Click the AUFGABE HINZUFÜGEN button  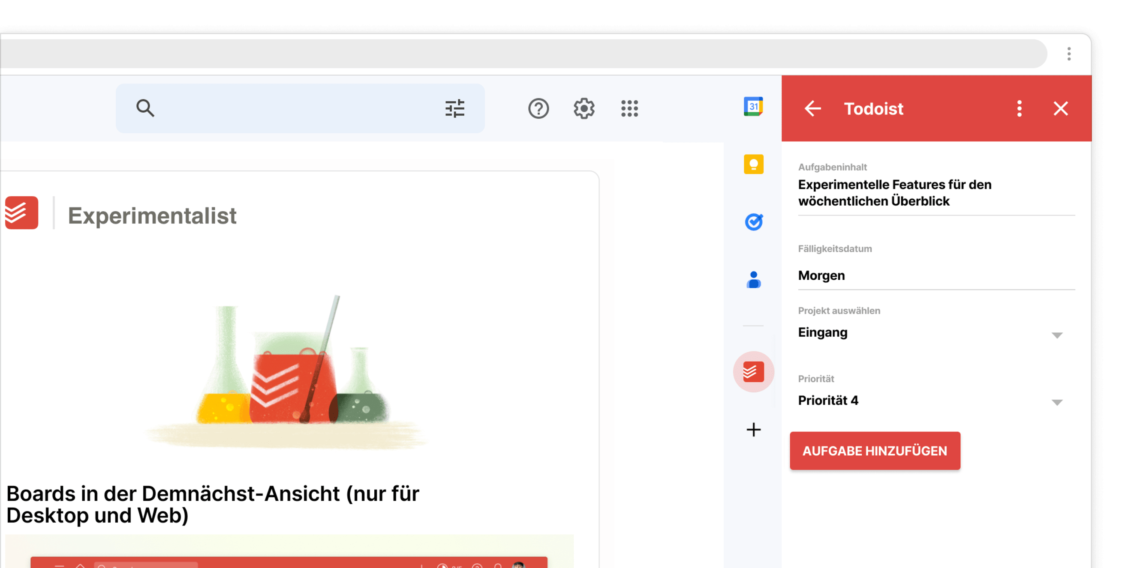(x=875, y=451)
